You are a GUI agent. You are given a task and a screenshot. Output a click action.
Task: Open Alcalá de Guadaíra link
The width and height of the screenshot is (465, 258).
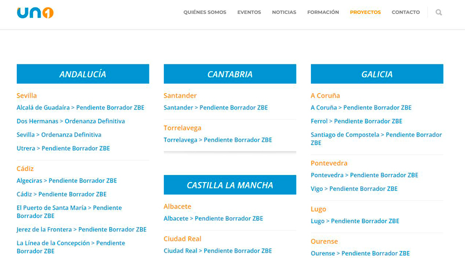click(x=80, y=107)
